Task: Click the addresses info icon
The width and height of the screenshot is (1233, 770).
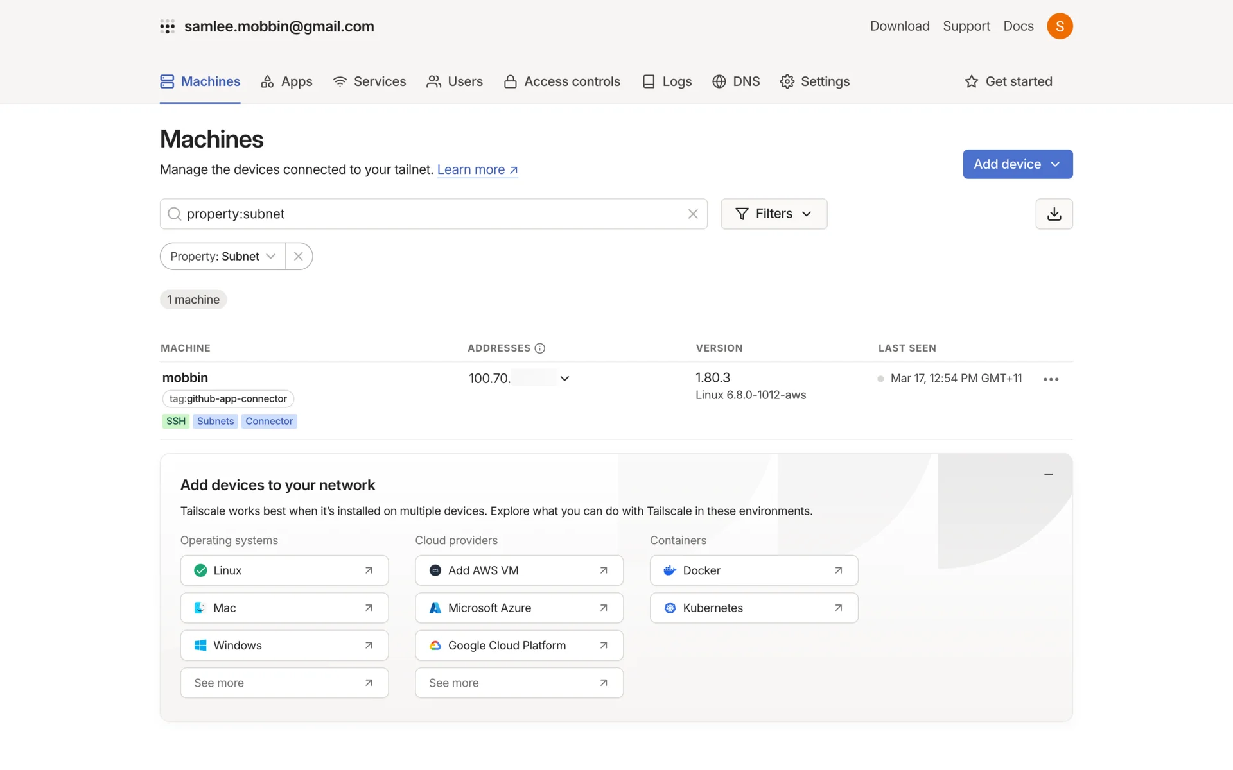Action: tap(539, 348)
